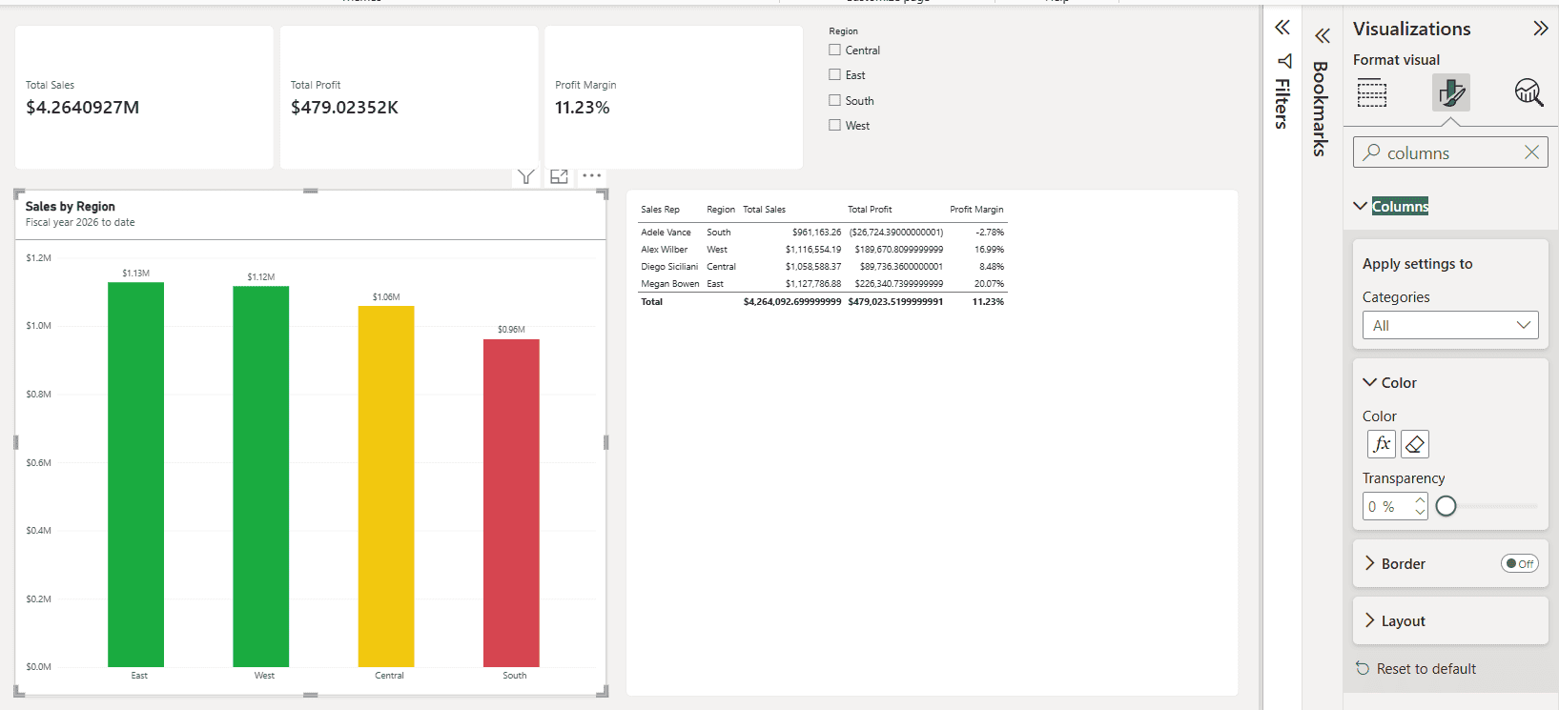Select the Megan Bowen table cell
The width and height of the screenshot is (1559, 710).
pos(669,284)
